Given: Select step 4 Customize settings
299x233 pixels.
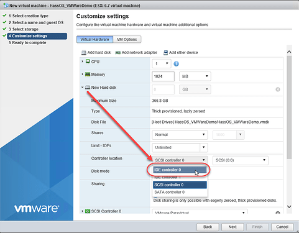Looking at the screenshot, I should click(37, 36).
